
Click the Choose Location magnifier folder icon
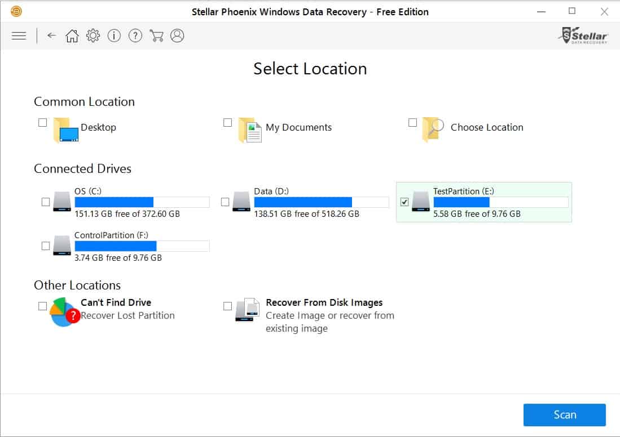[433, 129]
